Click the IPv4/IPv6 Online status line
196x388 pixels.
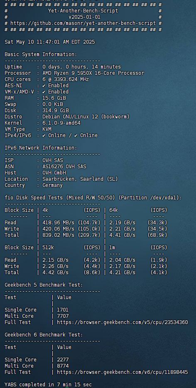tap(70, 135)
